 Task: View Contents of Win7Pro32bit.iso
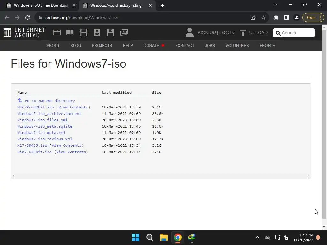tap(73, 107)
